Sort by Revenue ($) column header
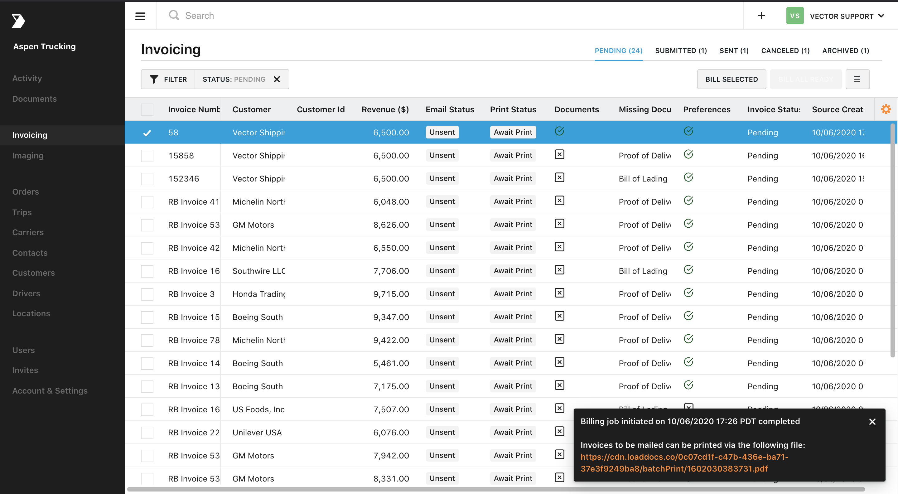 pos(385,109)
